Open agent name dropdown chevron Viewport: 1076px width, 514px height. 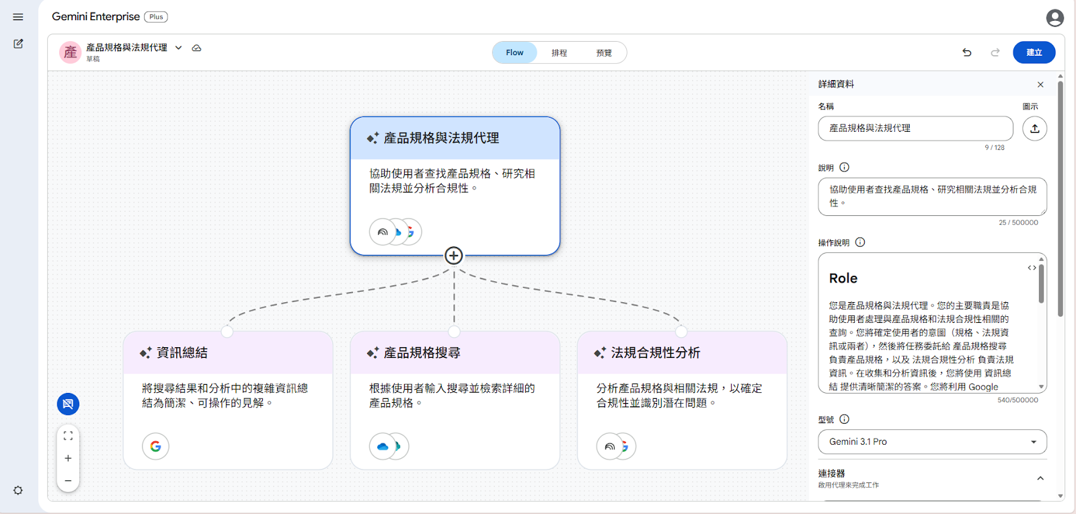(x=178, y=48)
